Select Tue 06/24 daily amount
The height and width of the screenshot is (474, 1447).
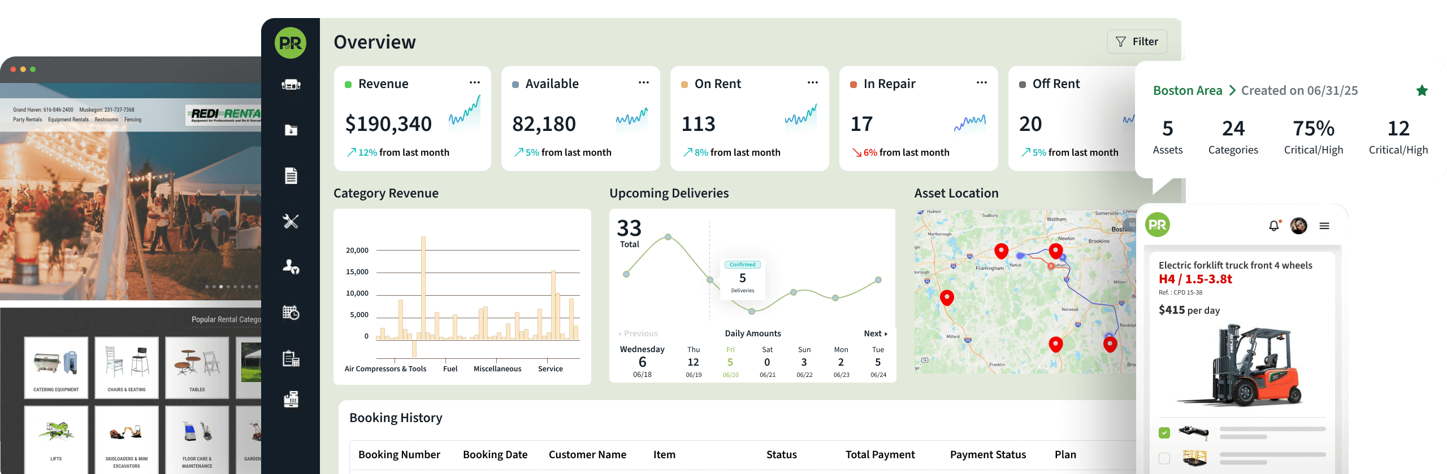coord(878,362)
